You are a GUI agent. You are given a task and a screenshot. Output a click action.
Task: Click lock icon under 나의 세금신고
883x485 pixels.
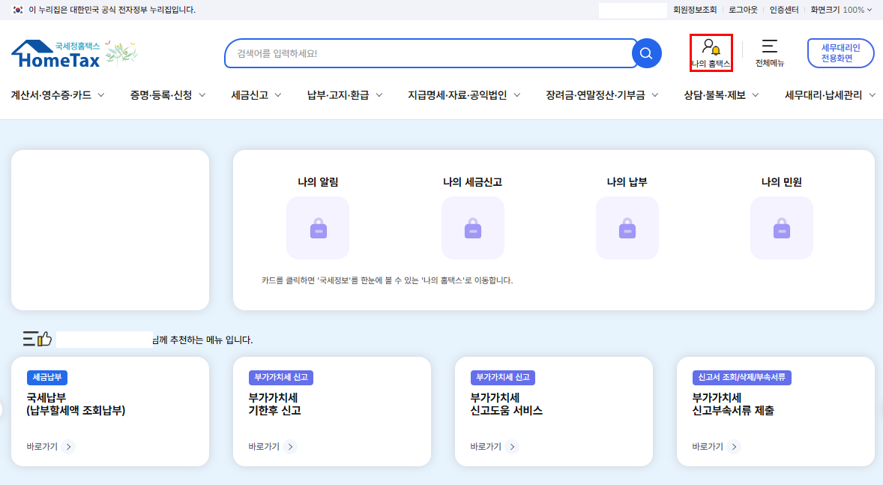(472, 228)
